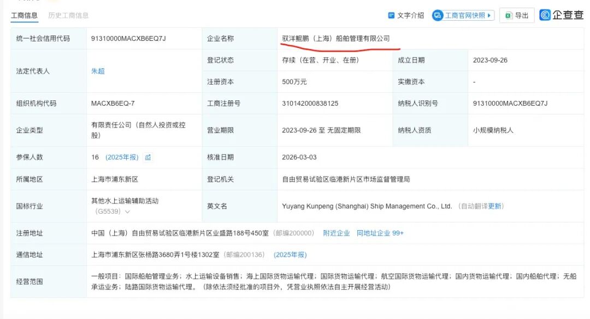Open 2025年报 link in 参保人数 row

click(x=122, y=158)
